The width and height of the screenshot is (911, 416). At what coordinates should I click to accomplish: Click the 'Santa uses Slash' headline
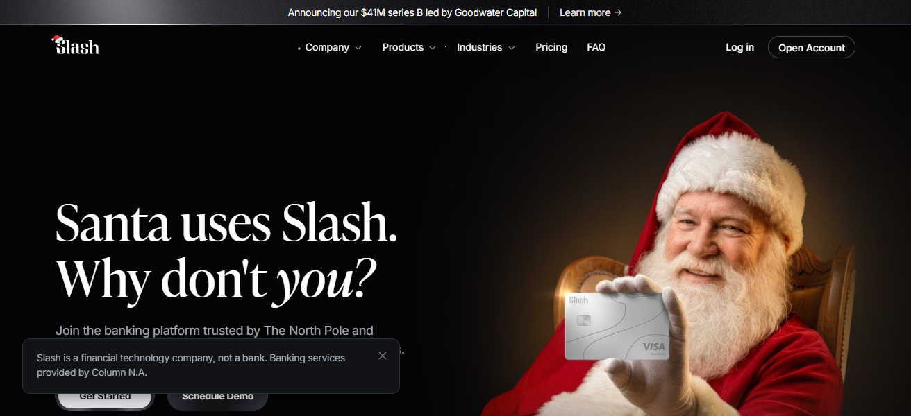pyautogui.click(x=226, y=223)
